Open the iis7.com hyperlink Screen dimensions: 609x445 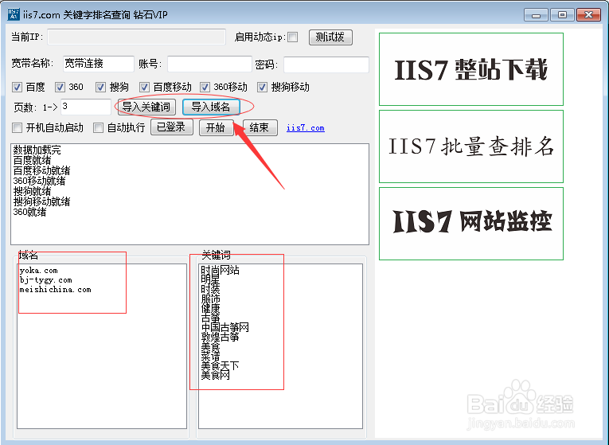point(305,127)
